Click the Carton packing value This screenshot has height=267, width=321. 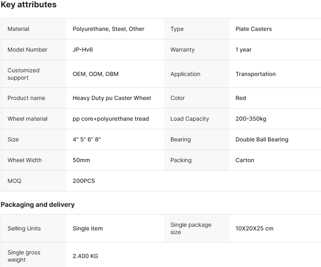(x=245, y=160)
